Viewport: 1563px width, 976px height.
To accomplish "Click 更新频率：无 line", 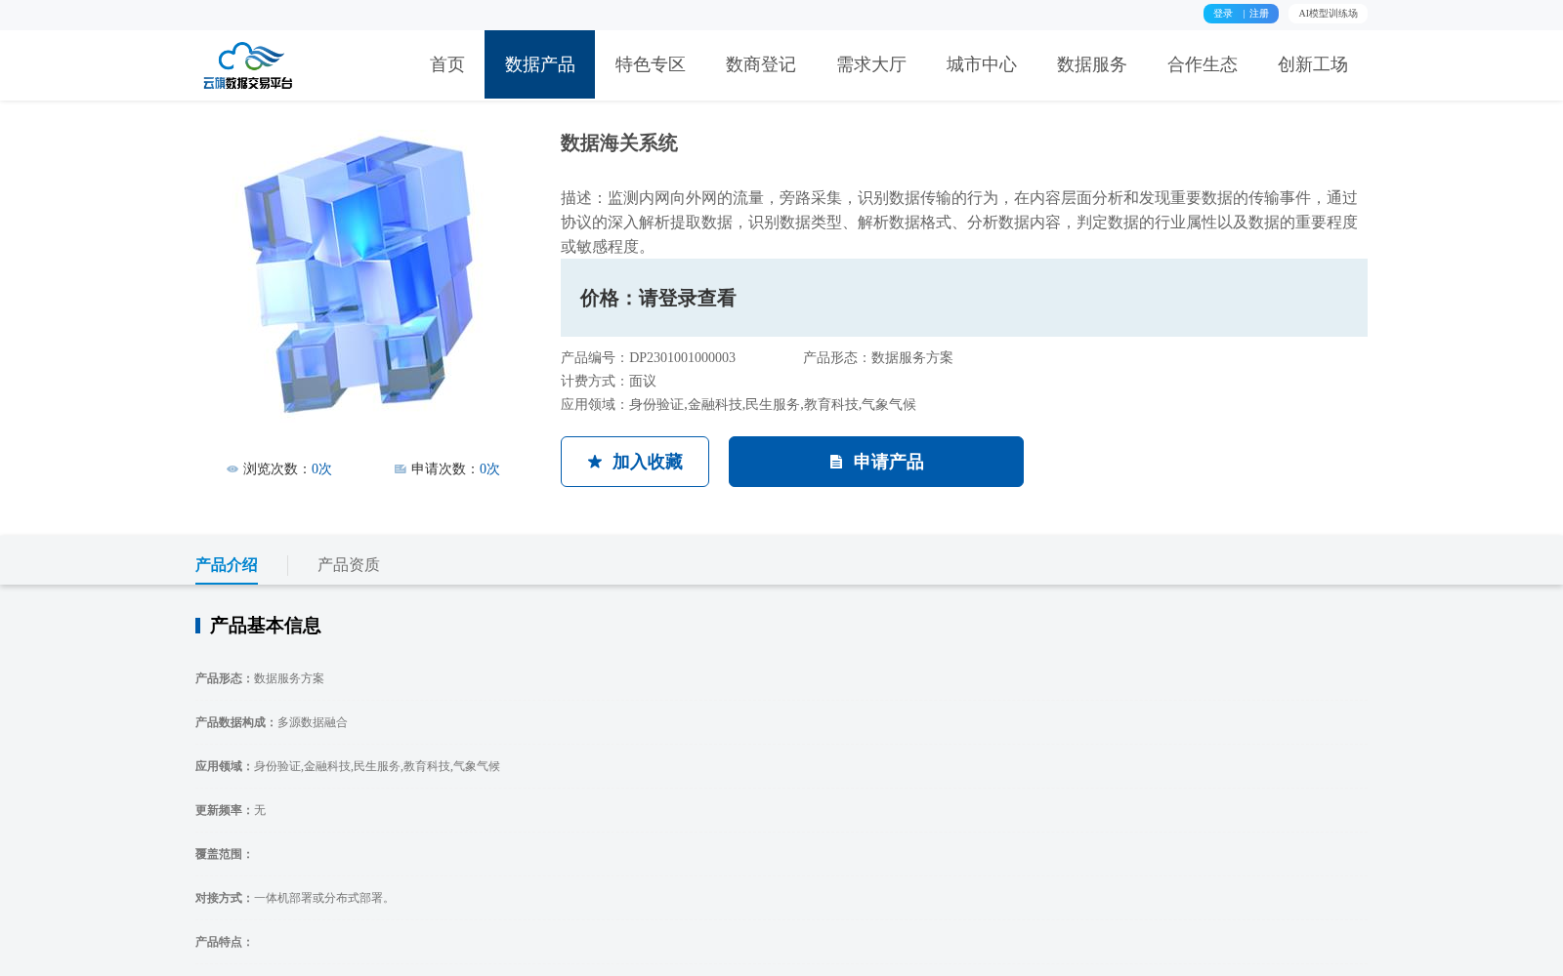I will [x=231, y=810].
